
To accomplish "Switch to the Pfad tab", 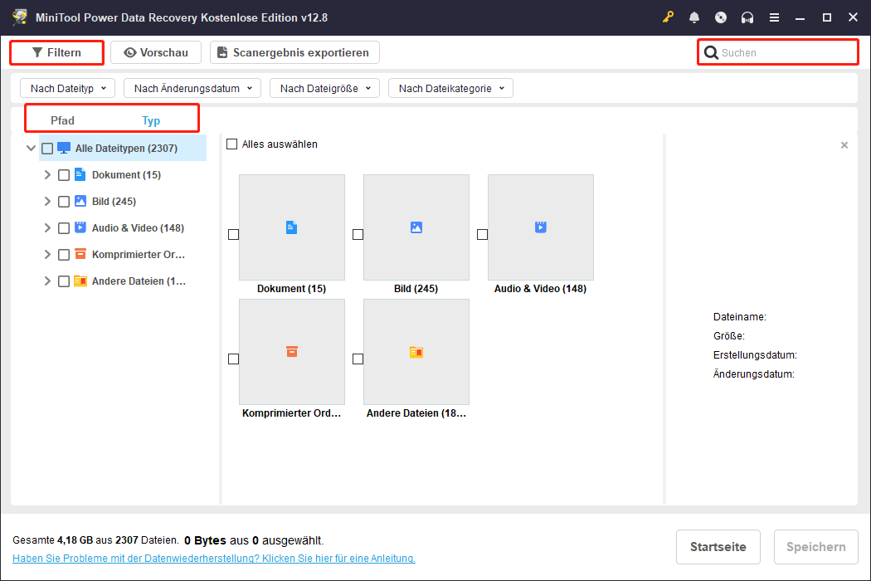I will coord(62,121).
